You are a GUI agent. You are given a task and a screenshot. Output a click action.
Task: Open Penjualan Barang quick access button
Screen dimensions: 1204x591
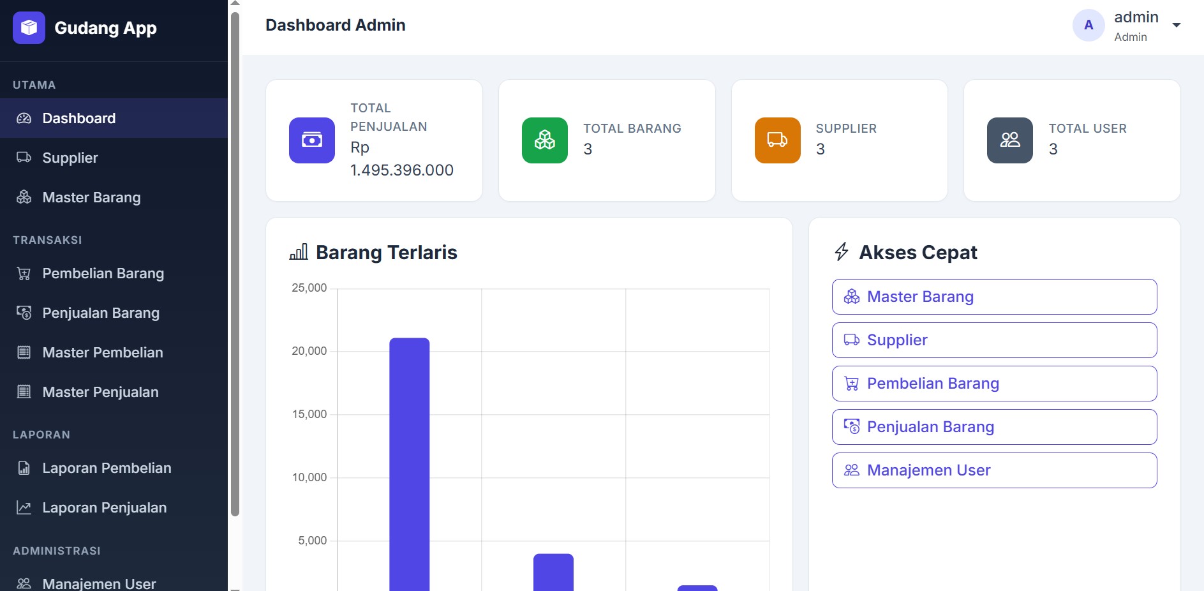pos(994,427)
